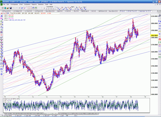This screenshot has height=117, width=161.
Task: Click the blue plus zoom-in icon
Action: pyautogui.click(x=159, y=34)
